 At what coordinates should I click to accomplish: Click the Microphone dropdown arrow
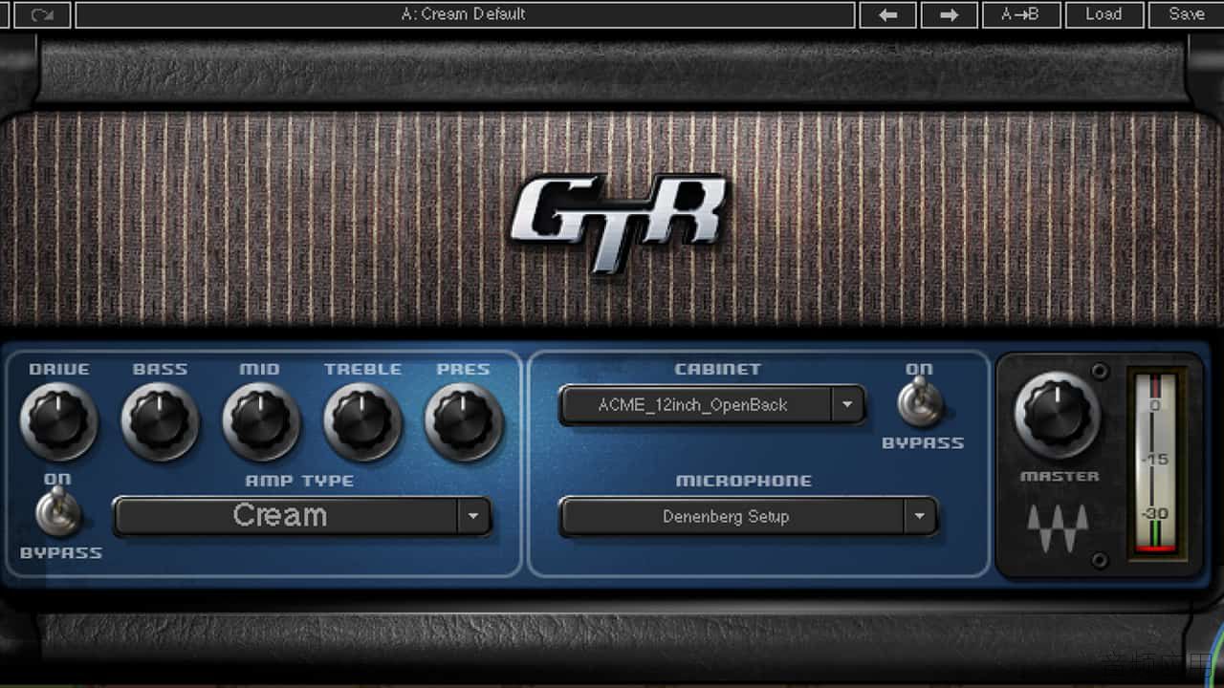coord(919,516)
